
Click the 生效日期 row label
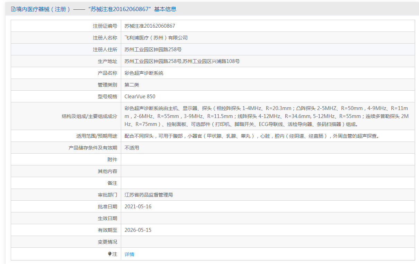107,218
